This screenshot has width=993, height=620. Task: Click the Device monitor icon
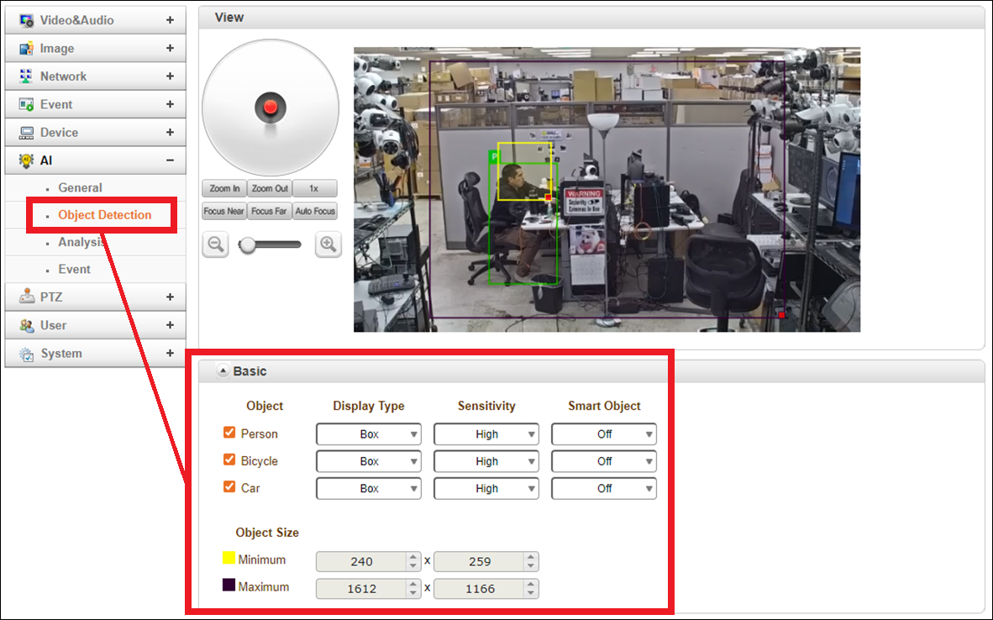coord(26,133)
